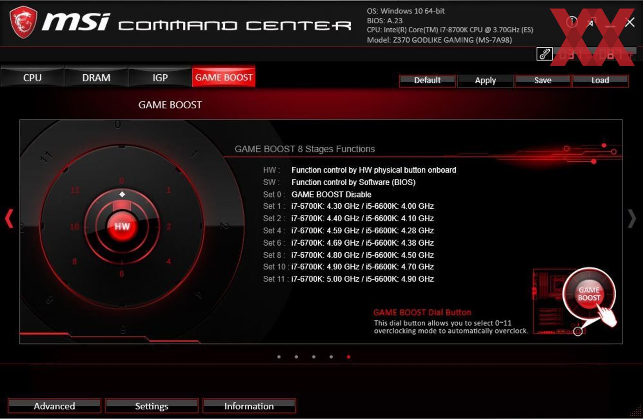643x419 pixels.
Task: Click the 'Set 1' i7-6700K 4.30 GHz row
Action: tap(348, 206)
